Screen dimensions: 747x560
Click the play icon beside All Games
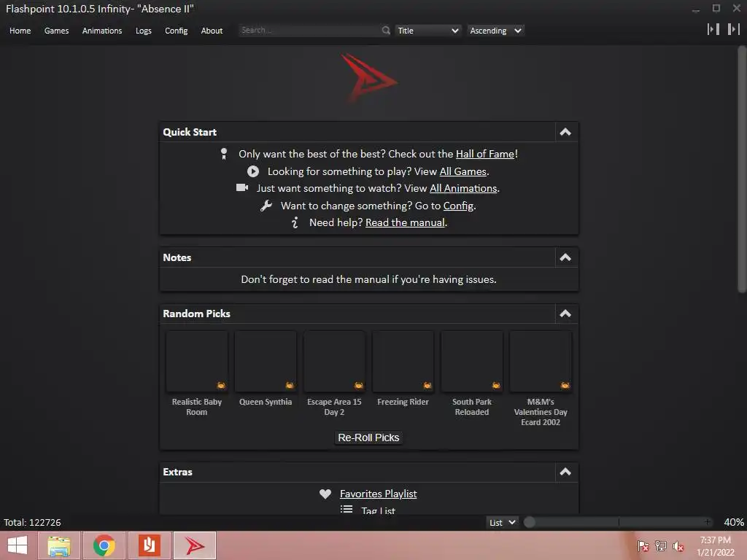click(253, 171)
